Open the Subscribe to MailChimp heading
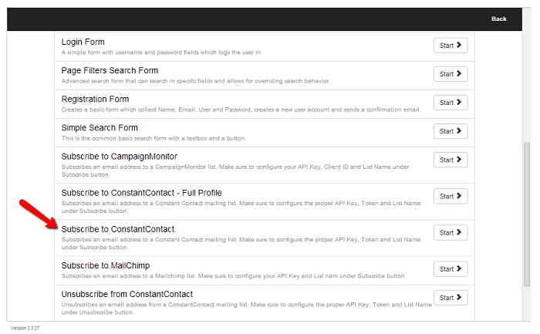The height and width of the screenshot is (334, 540). coord(106,266)
